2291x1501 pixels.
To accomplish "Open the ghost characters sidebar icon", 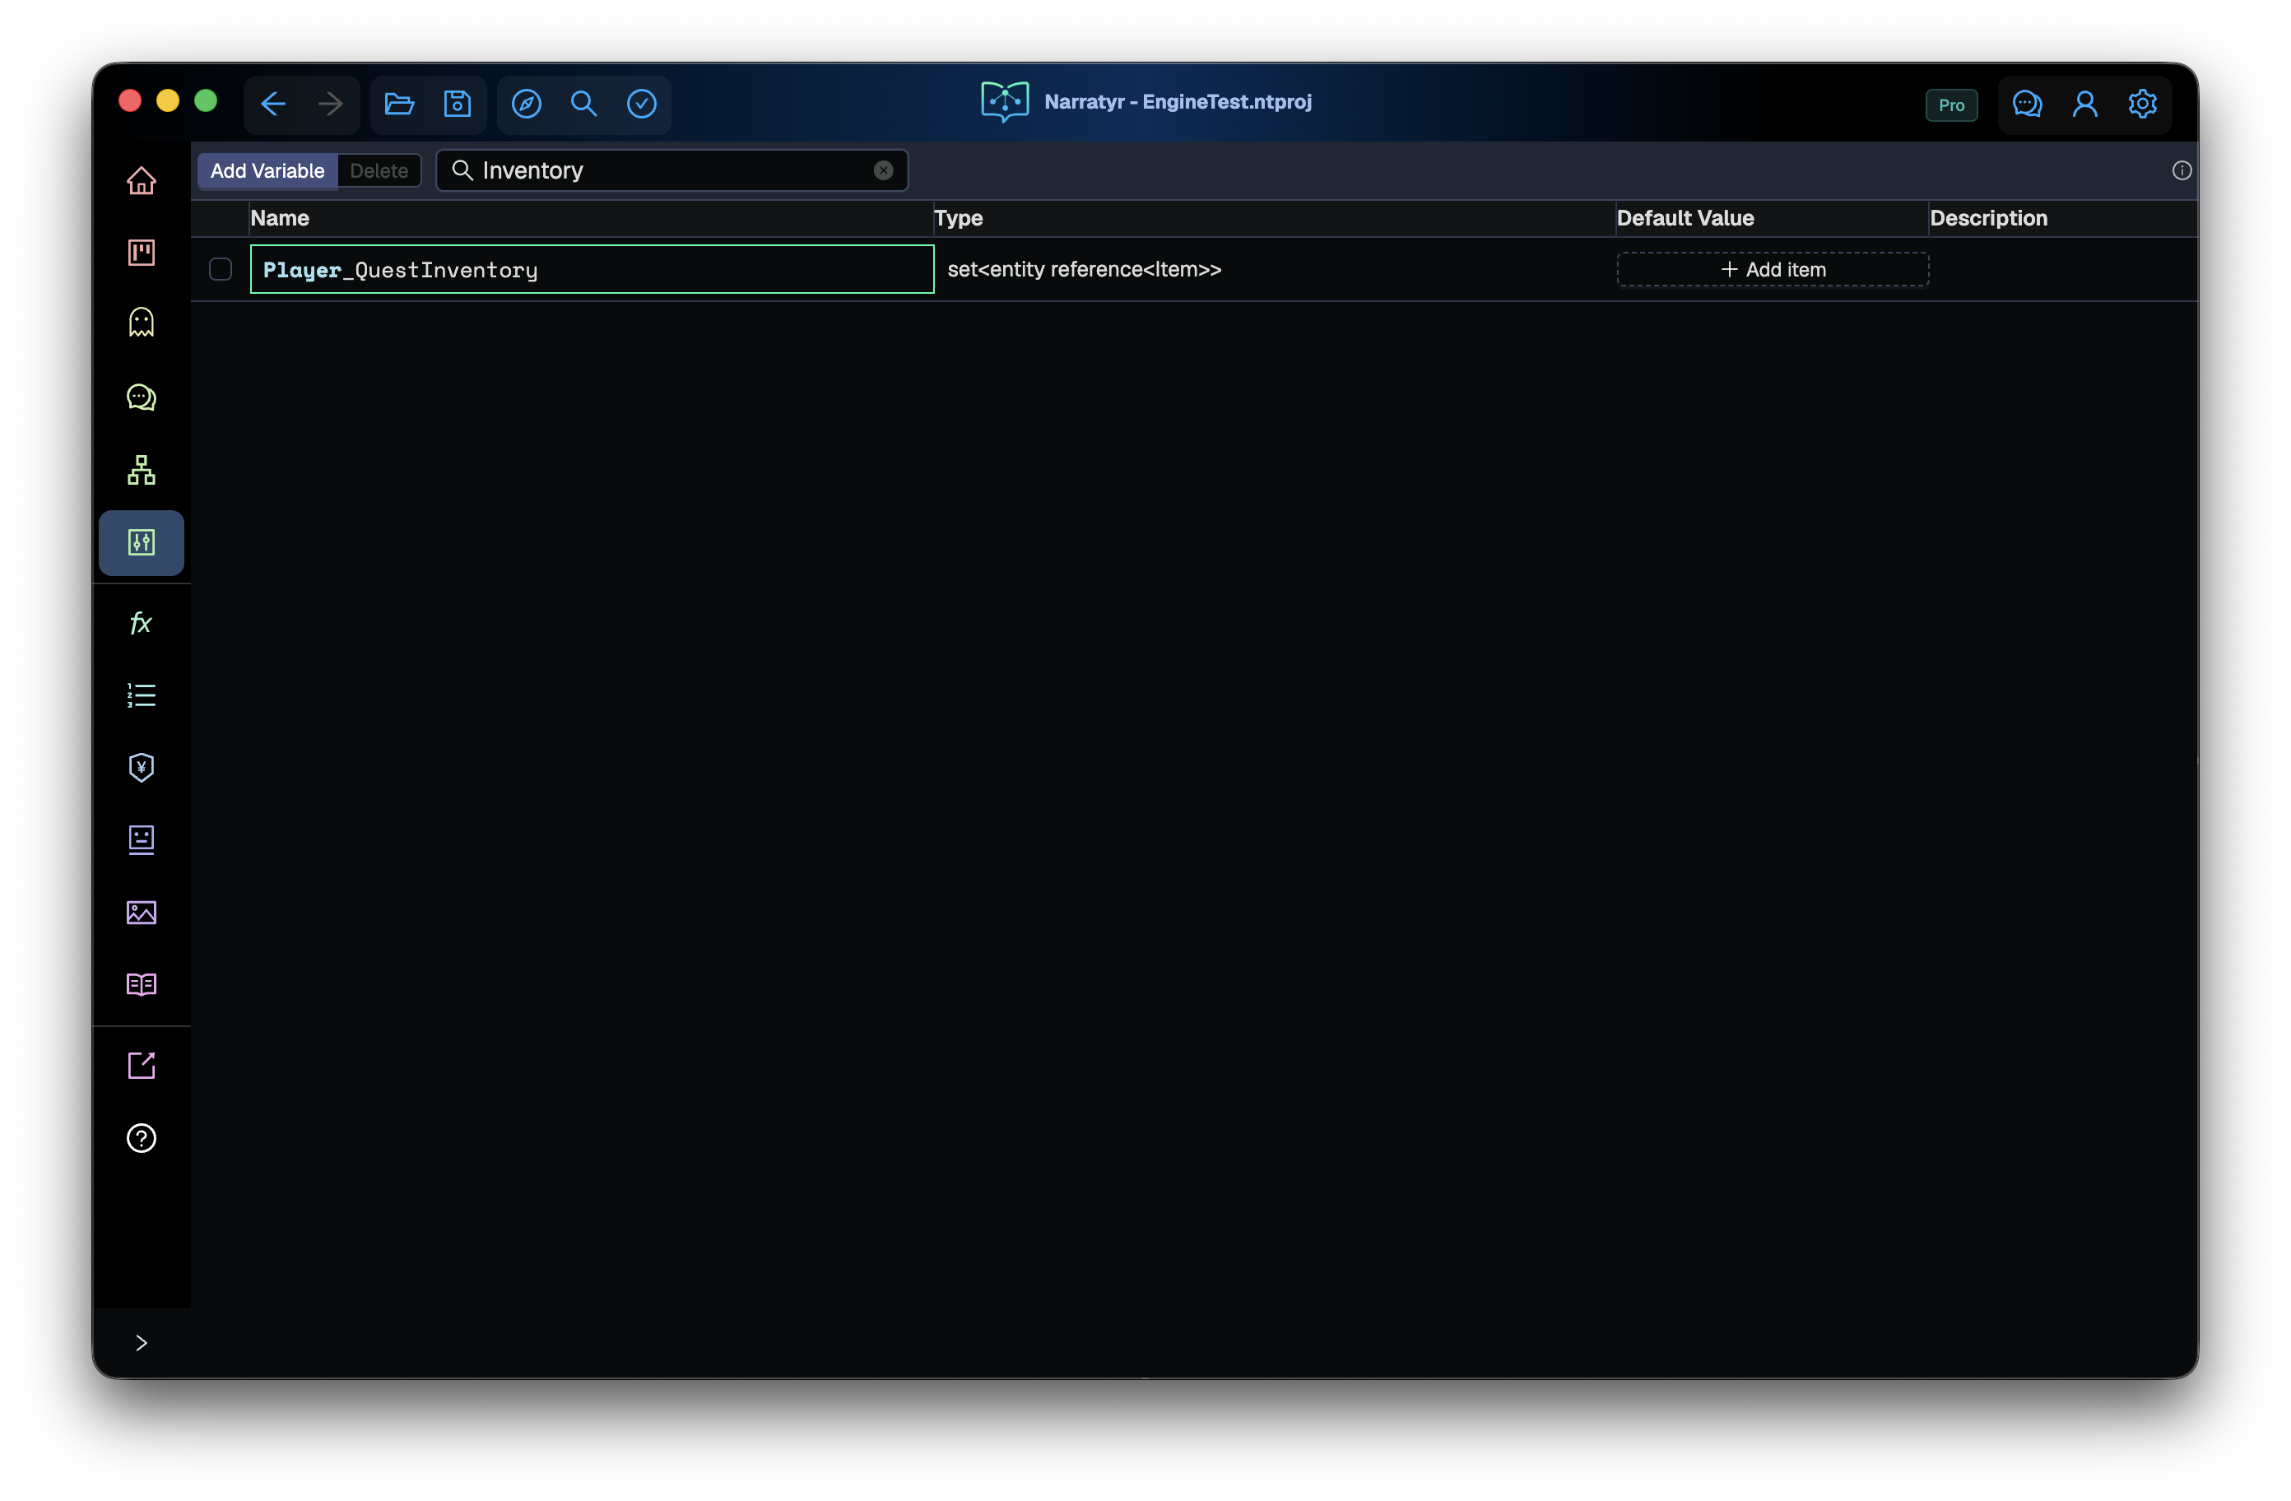I will (x=142, y=323).
